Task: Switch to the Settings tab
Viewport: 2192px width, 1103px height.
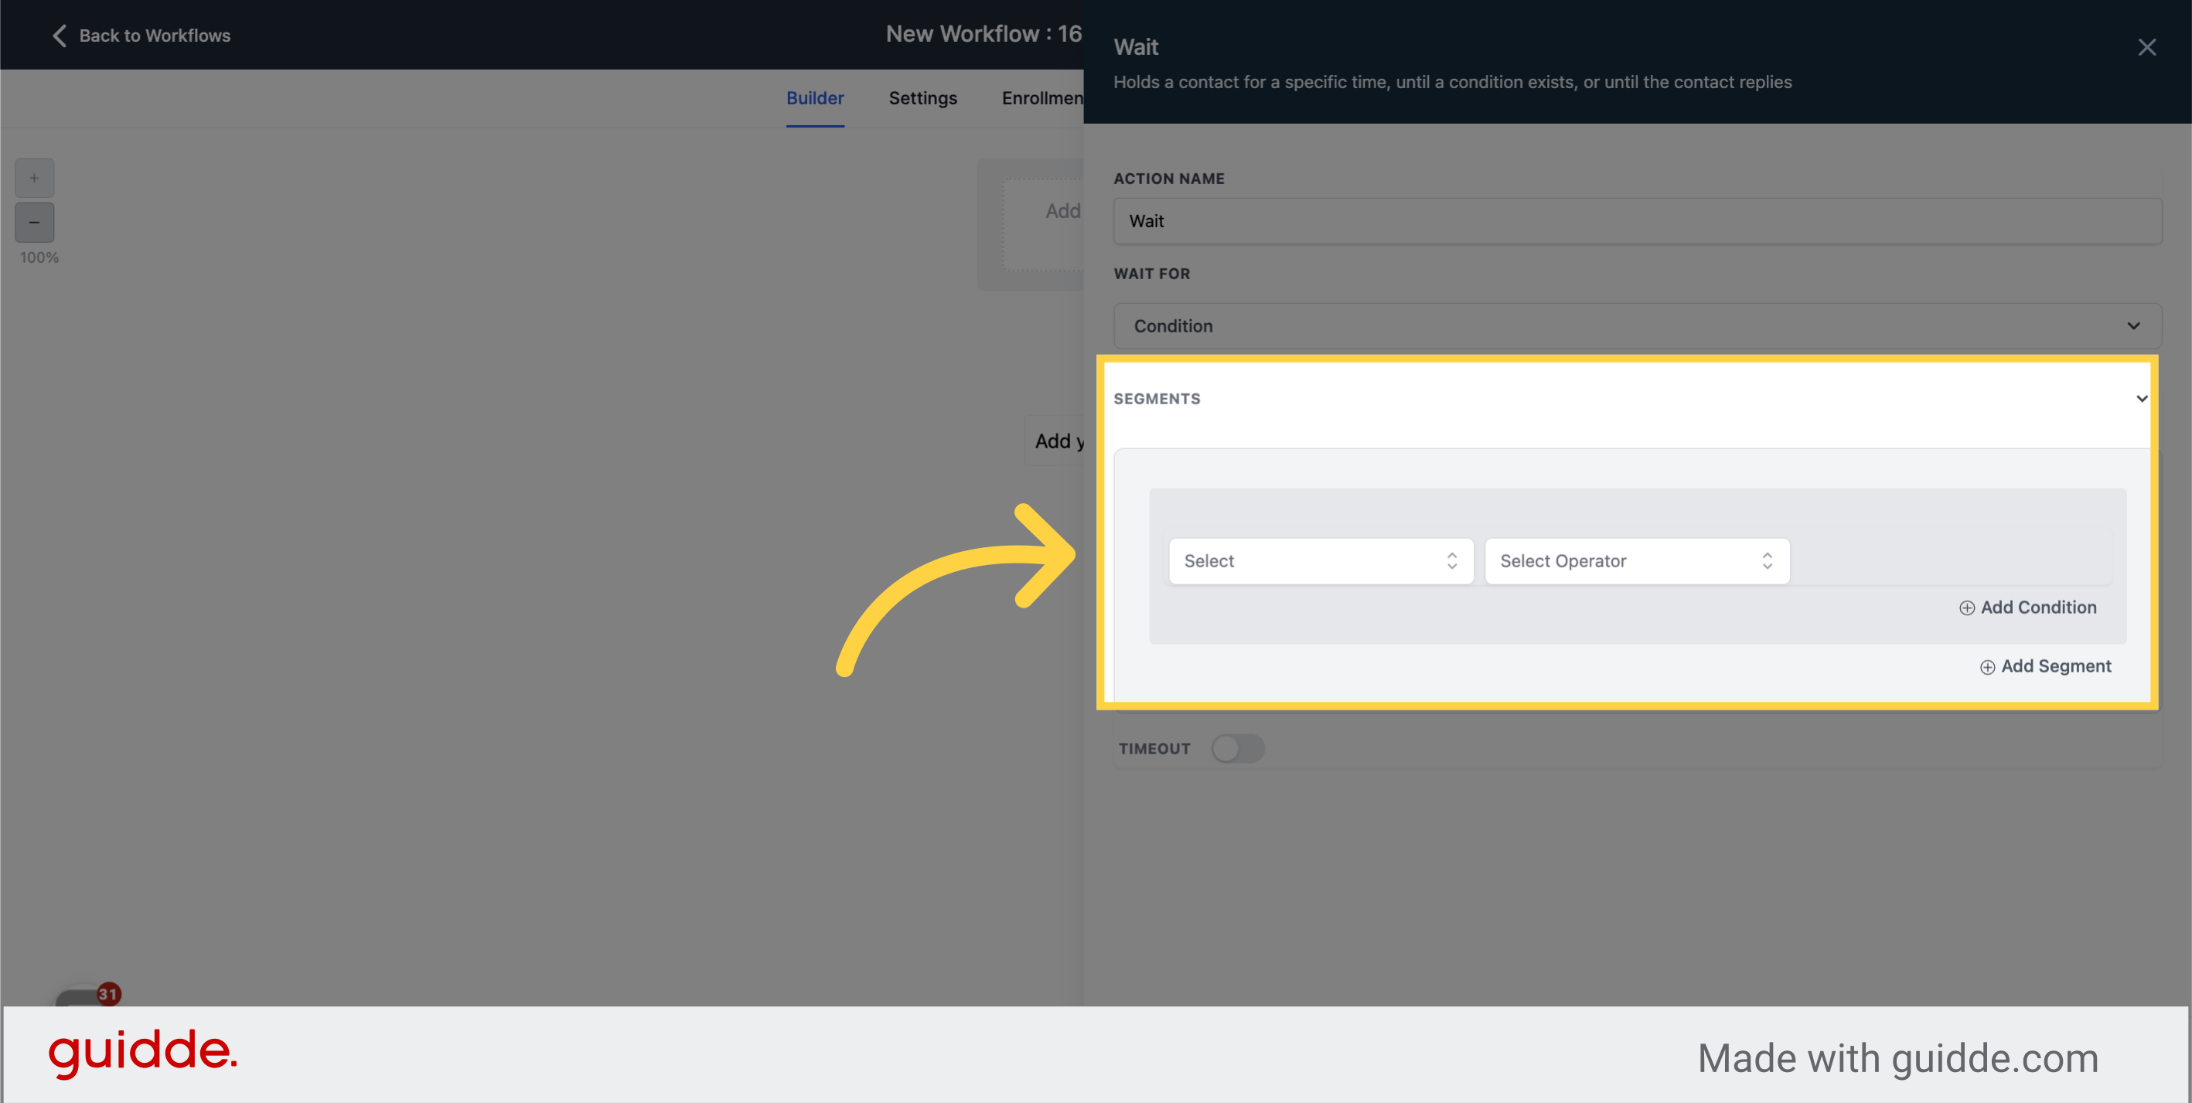Action: [922, 98]
